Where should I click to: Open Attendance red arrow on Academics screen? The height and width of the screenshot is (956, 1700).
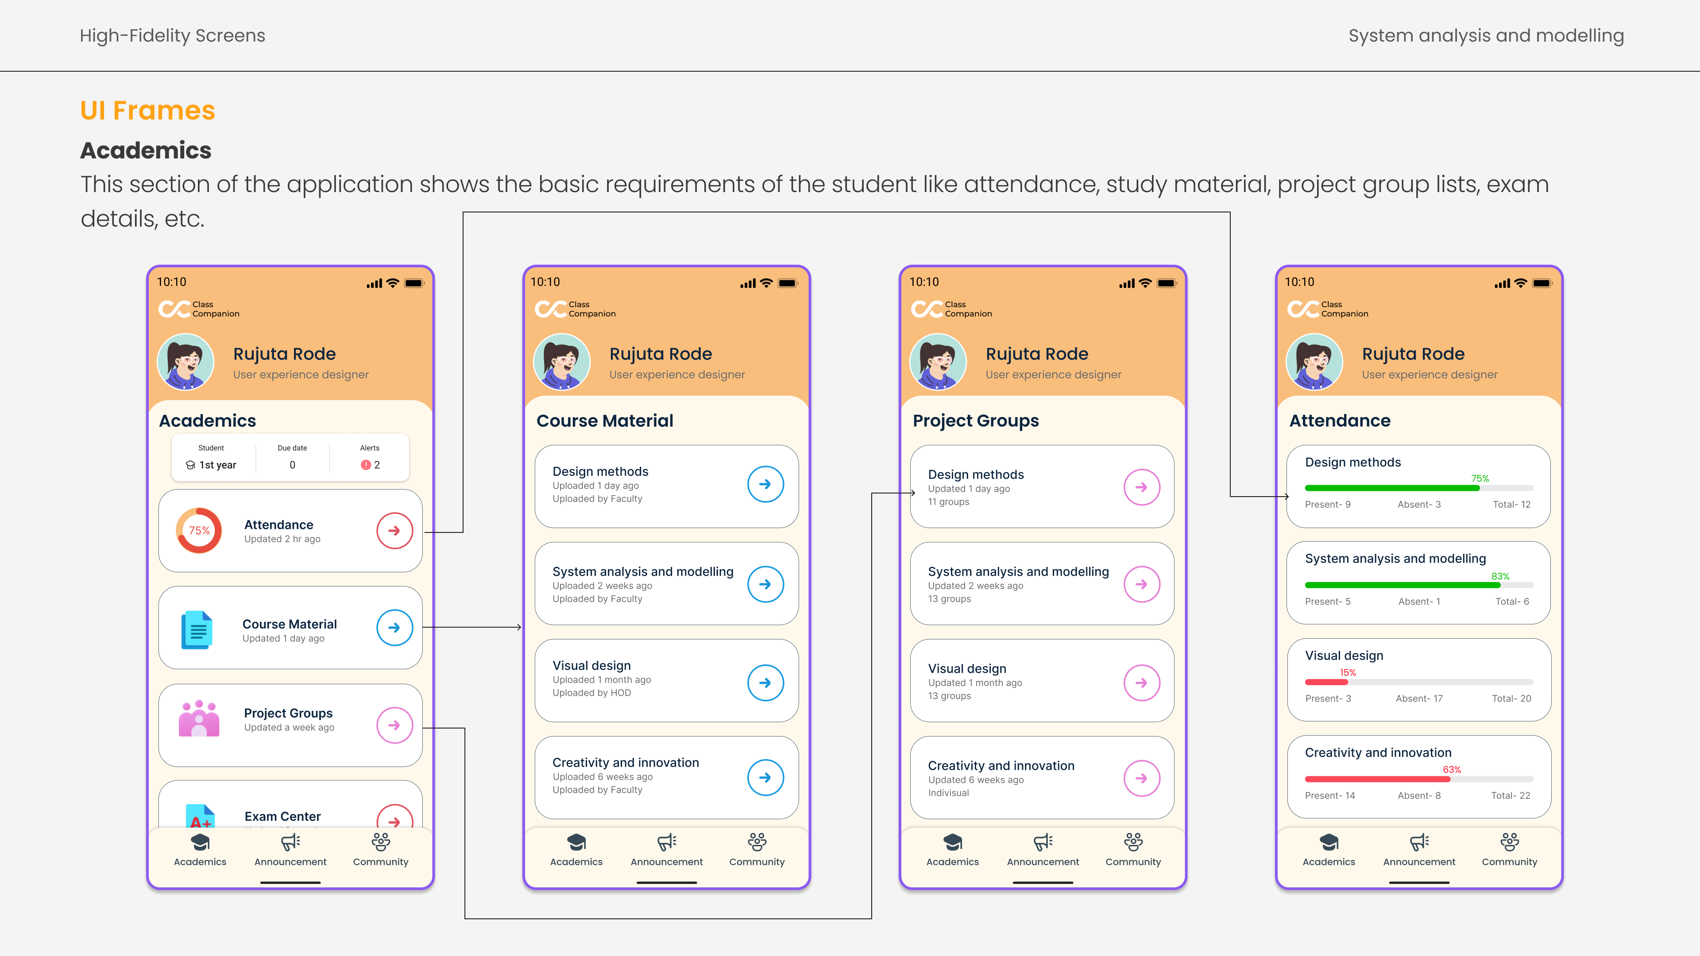(x=394, y=531)
